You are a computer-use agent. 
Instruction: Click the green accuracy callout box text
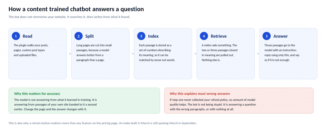[55, 104]
